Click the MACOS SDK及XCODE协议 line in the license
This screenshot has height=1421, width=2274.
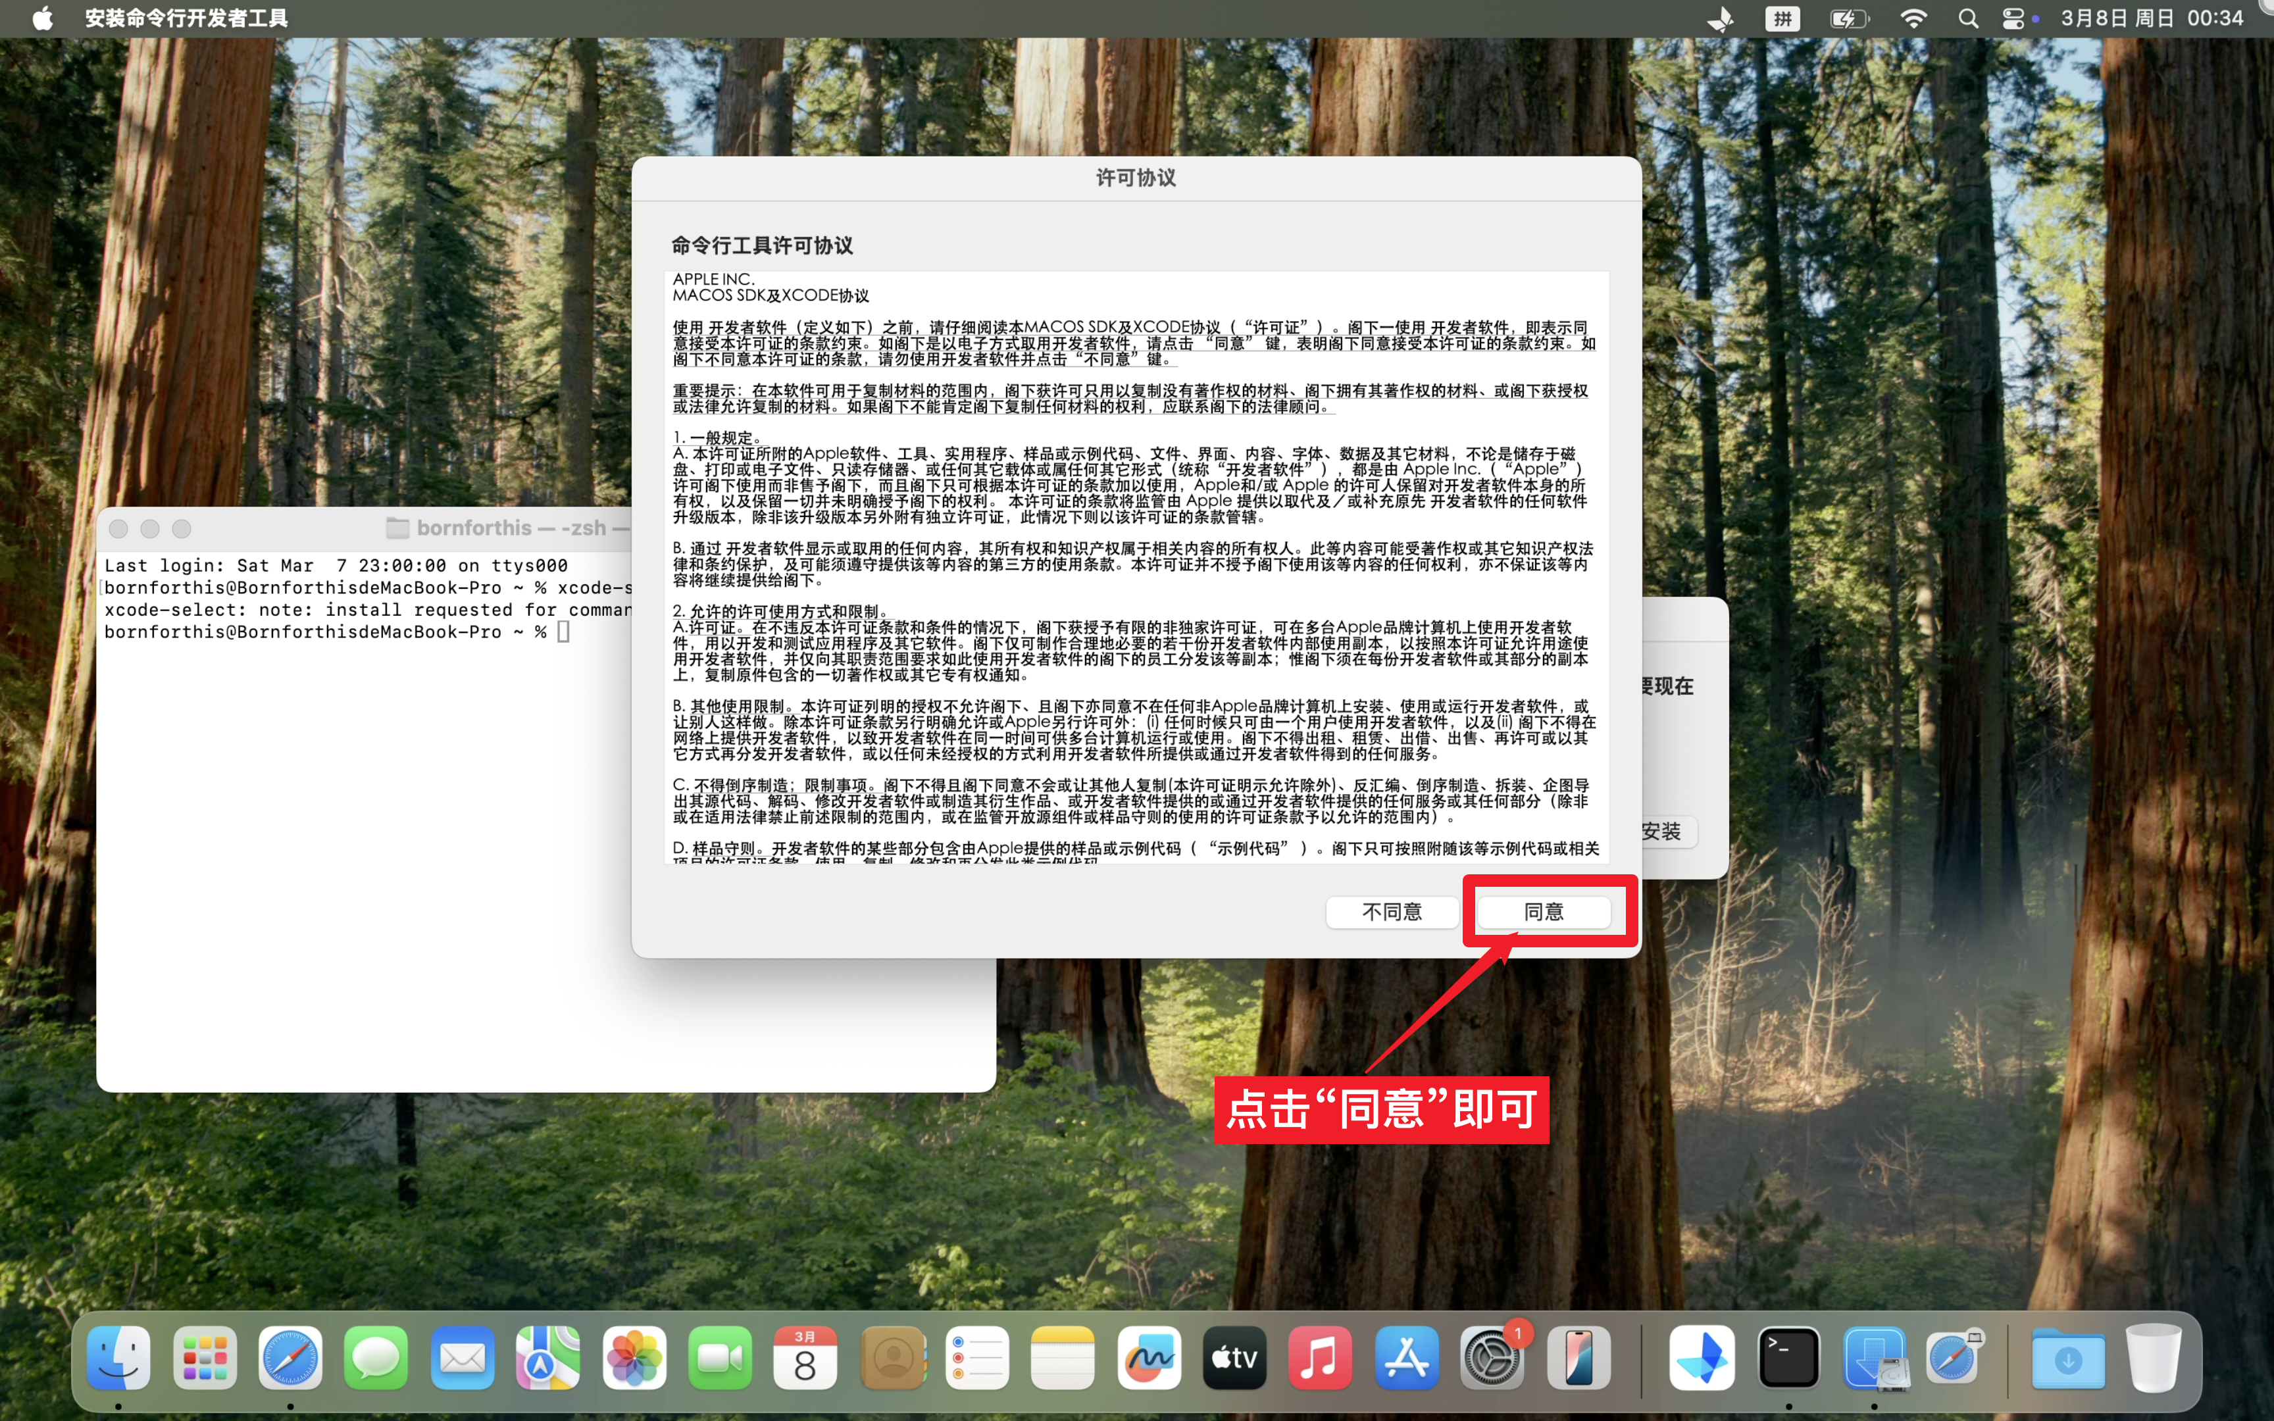[771, 296]
